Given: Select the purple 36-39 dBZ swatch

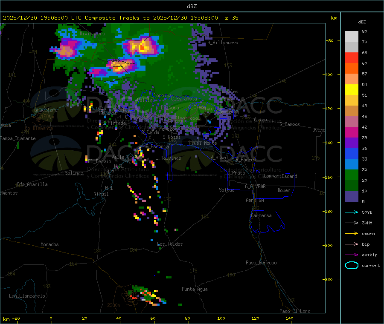Looking at the screenshot, I should click(352, 143).
